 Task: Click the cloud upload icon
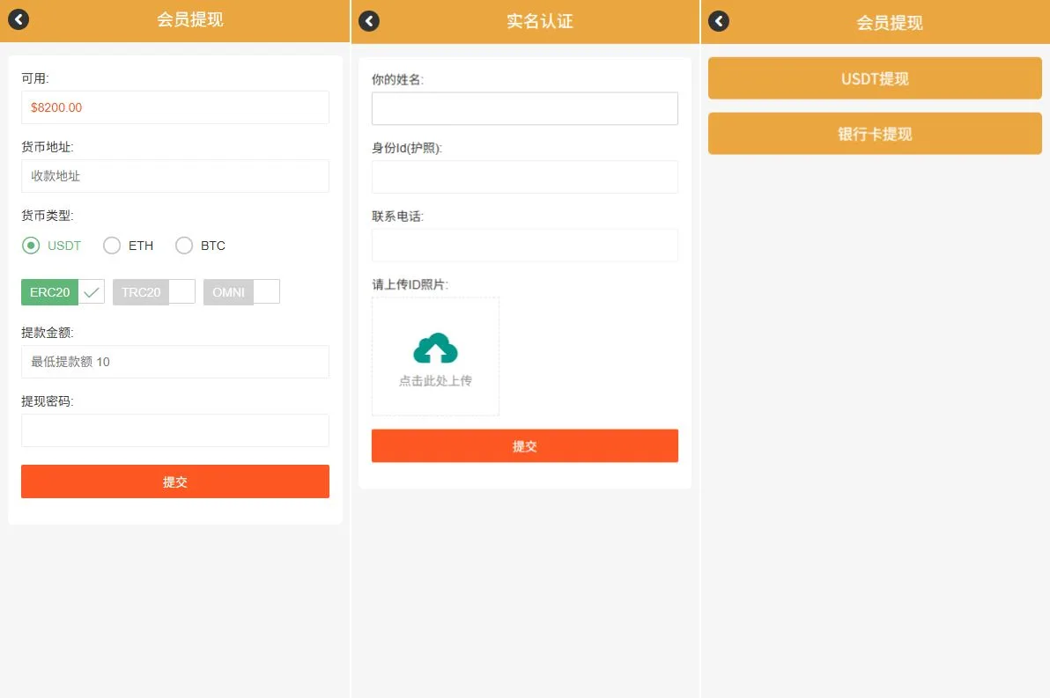[435, 349]
